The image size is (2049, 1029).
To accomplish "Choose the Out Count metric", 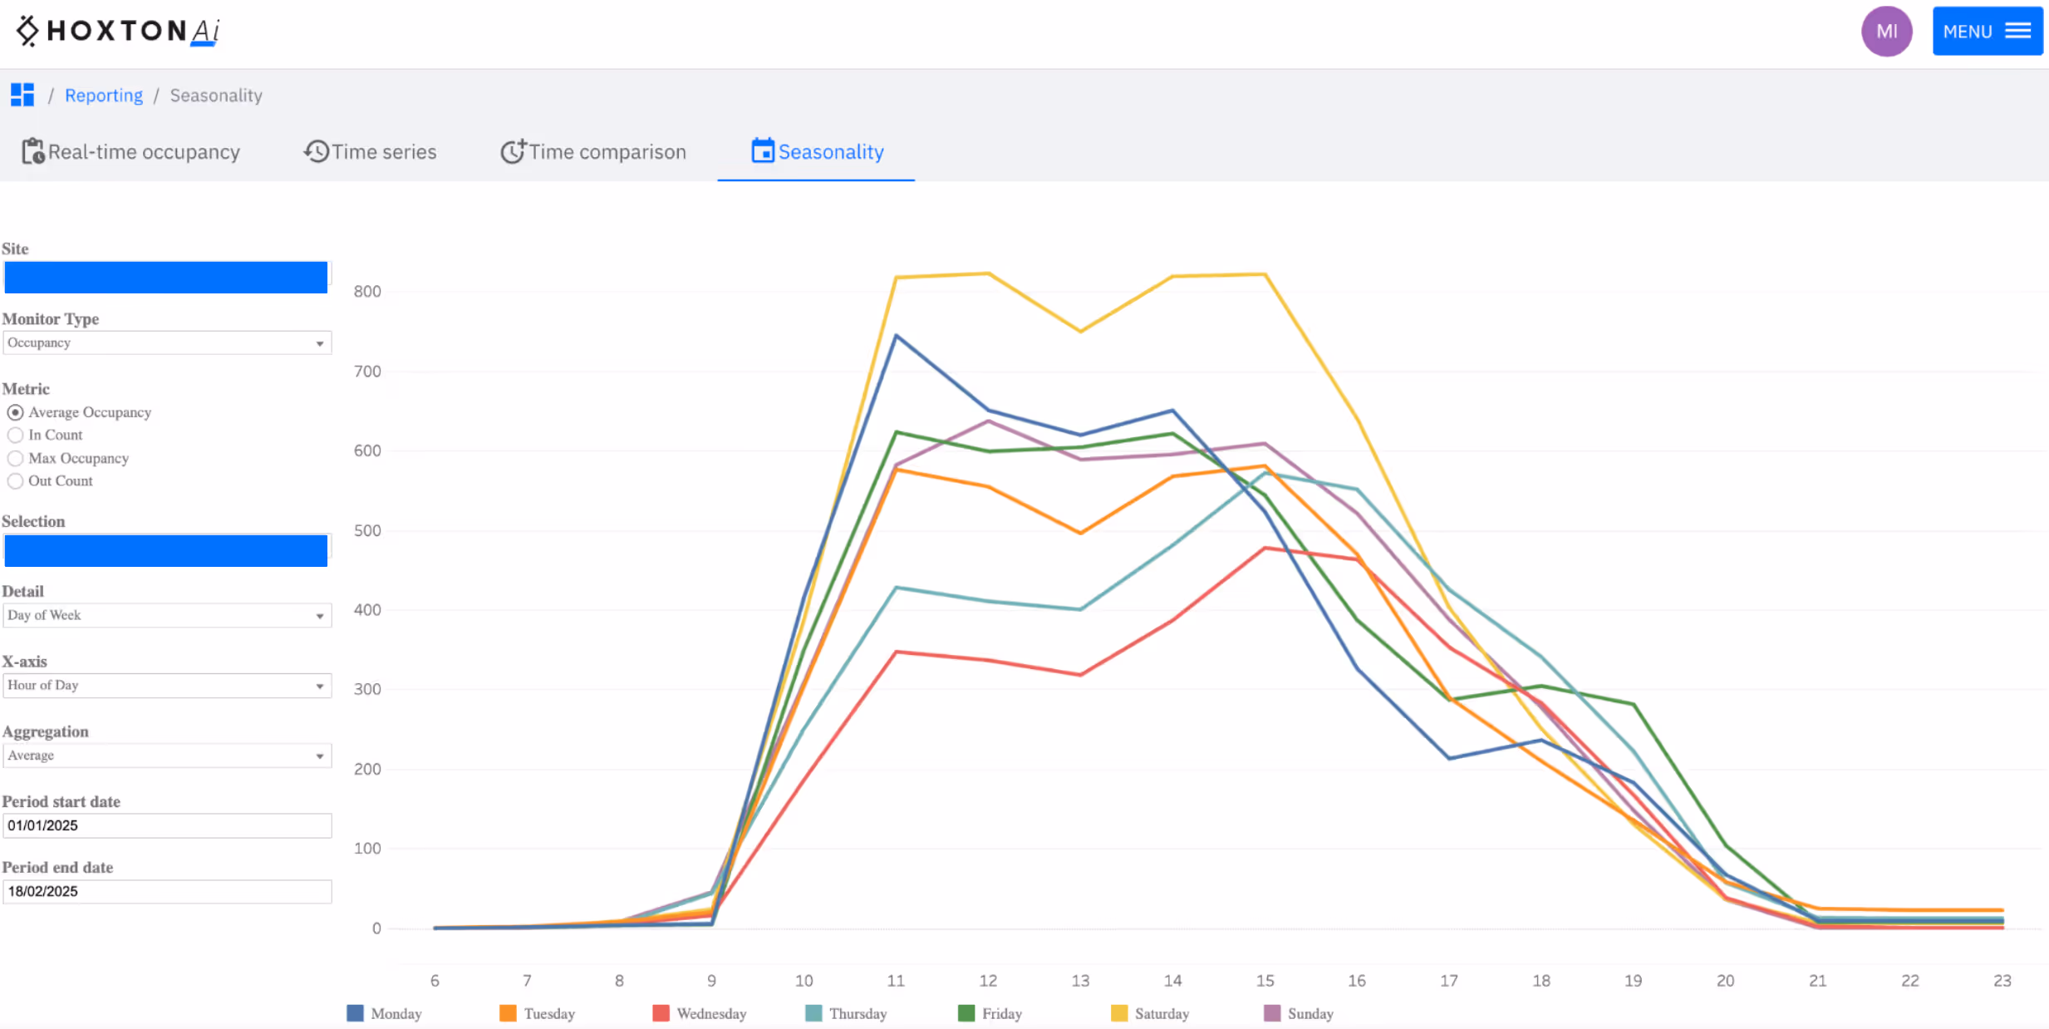I will tap(15, 481).
